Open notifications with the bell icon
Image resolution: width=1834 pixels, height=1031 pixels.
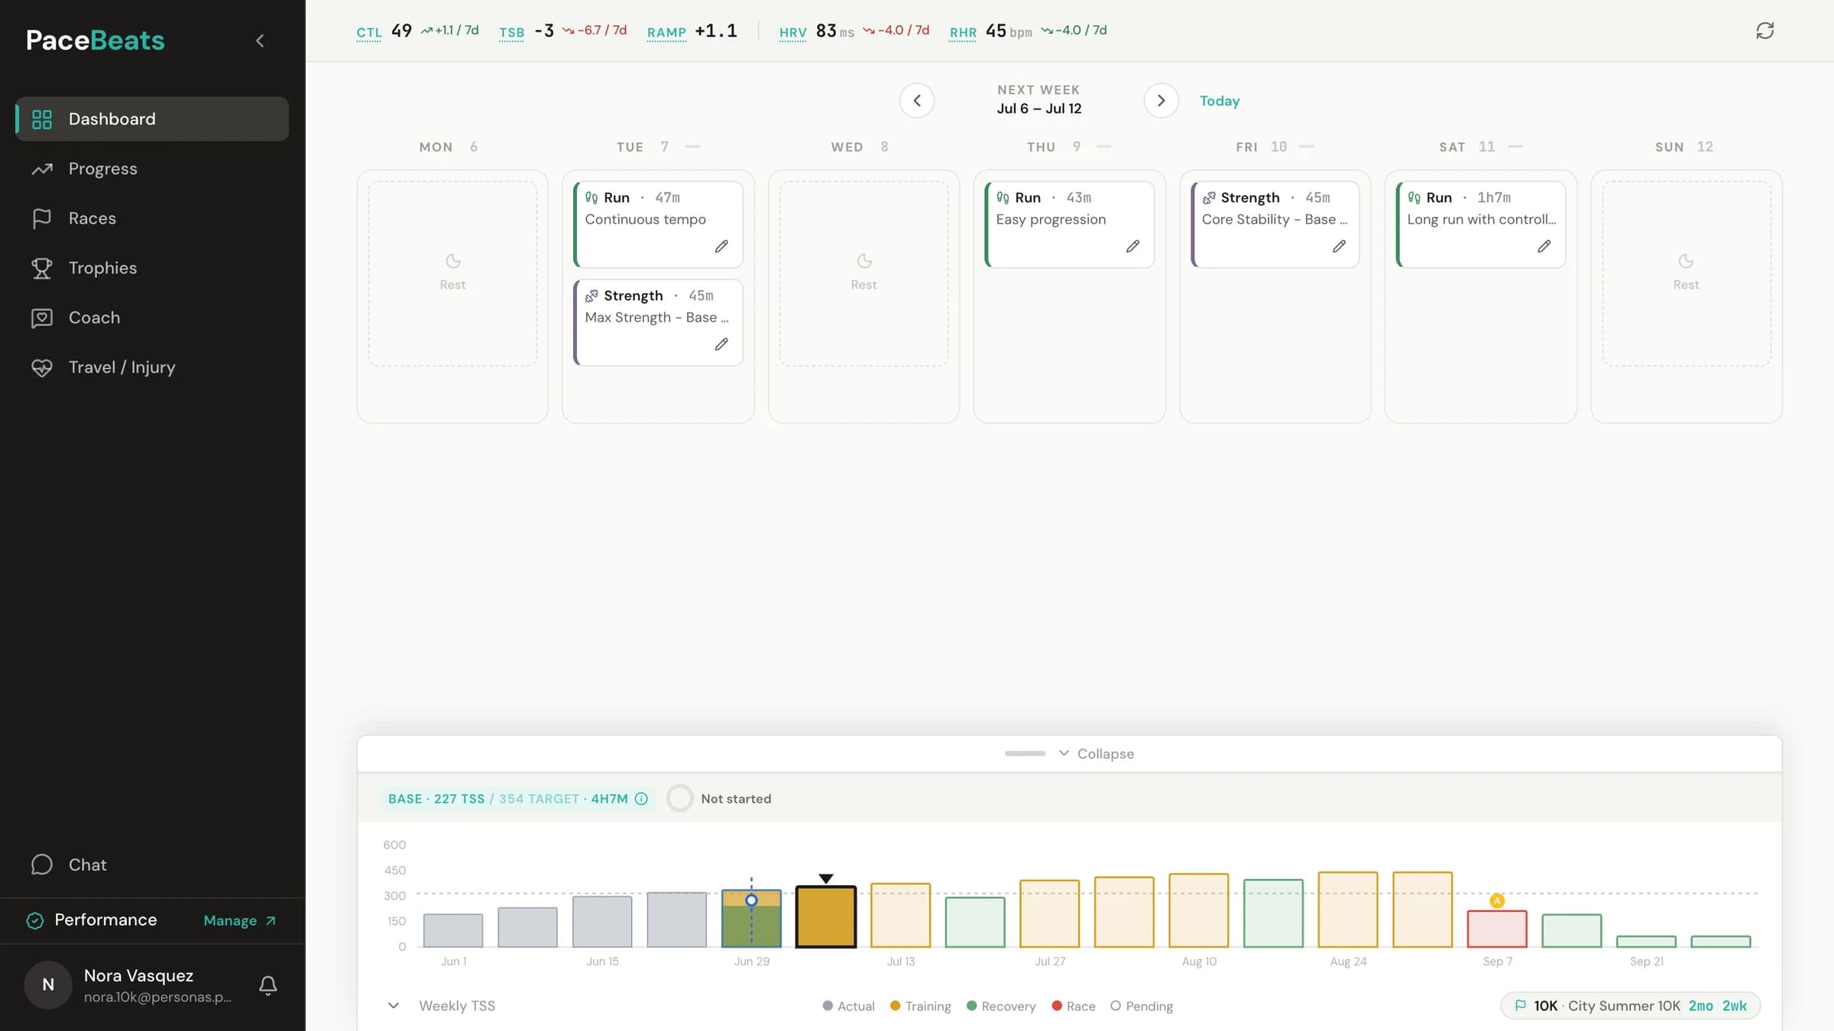point(267,985)
